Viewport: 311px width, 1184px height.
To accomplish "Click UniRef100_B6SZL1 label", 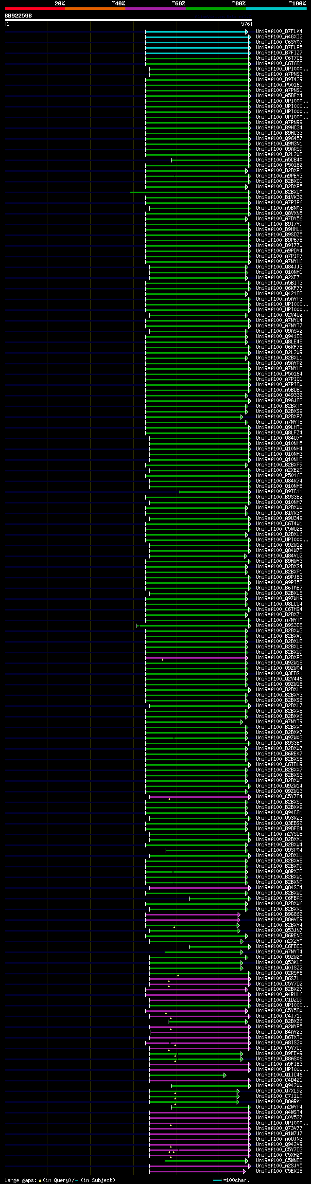I will coord(279,979).
